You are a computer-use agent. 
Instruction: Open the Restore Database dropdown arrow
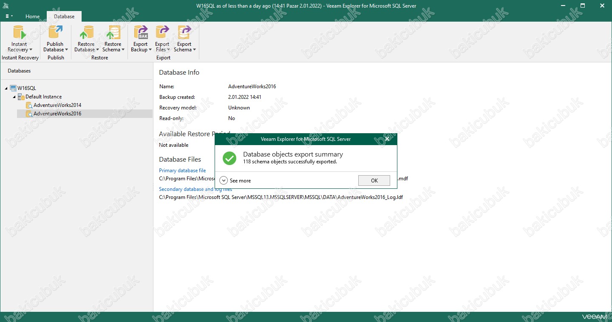pyautogui.click(x=97, y=50)
